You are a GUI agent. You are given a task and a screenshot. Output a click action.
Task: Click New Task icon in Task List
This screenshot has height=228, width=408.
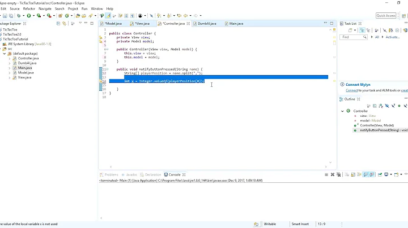point(350,30)
